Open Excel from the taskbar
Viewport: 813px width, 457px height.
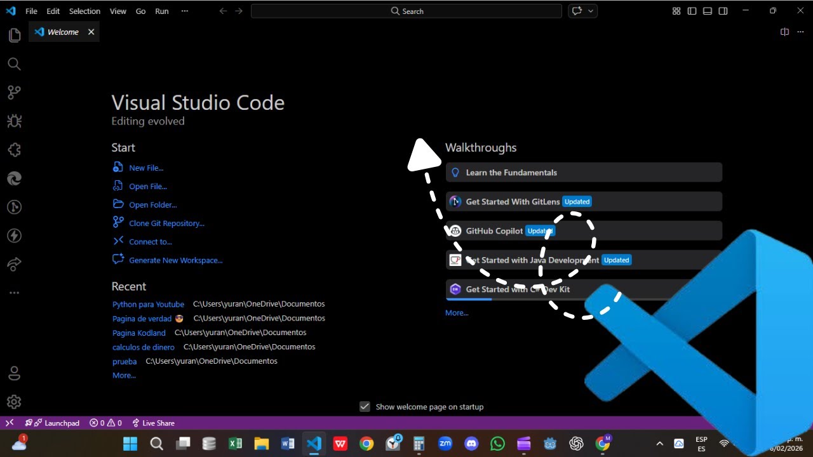tap(235, 444)
